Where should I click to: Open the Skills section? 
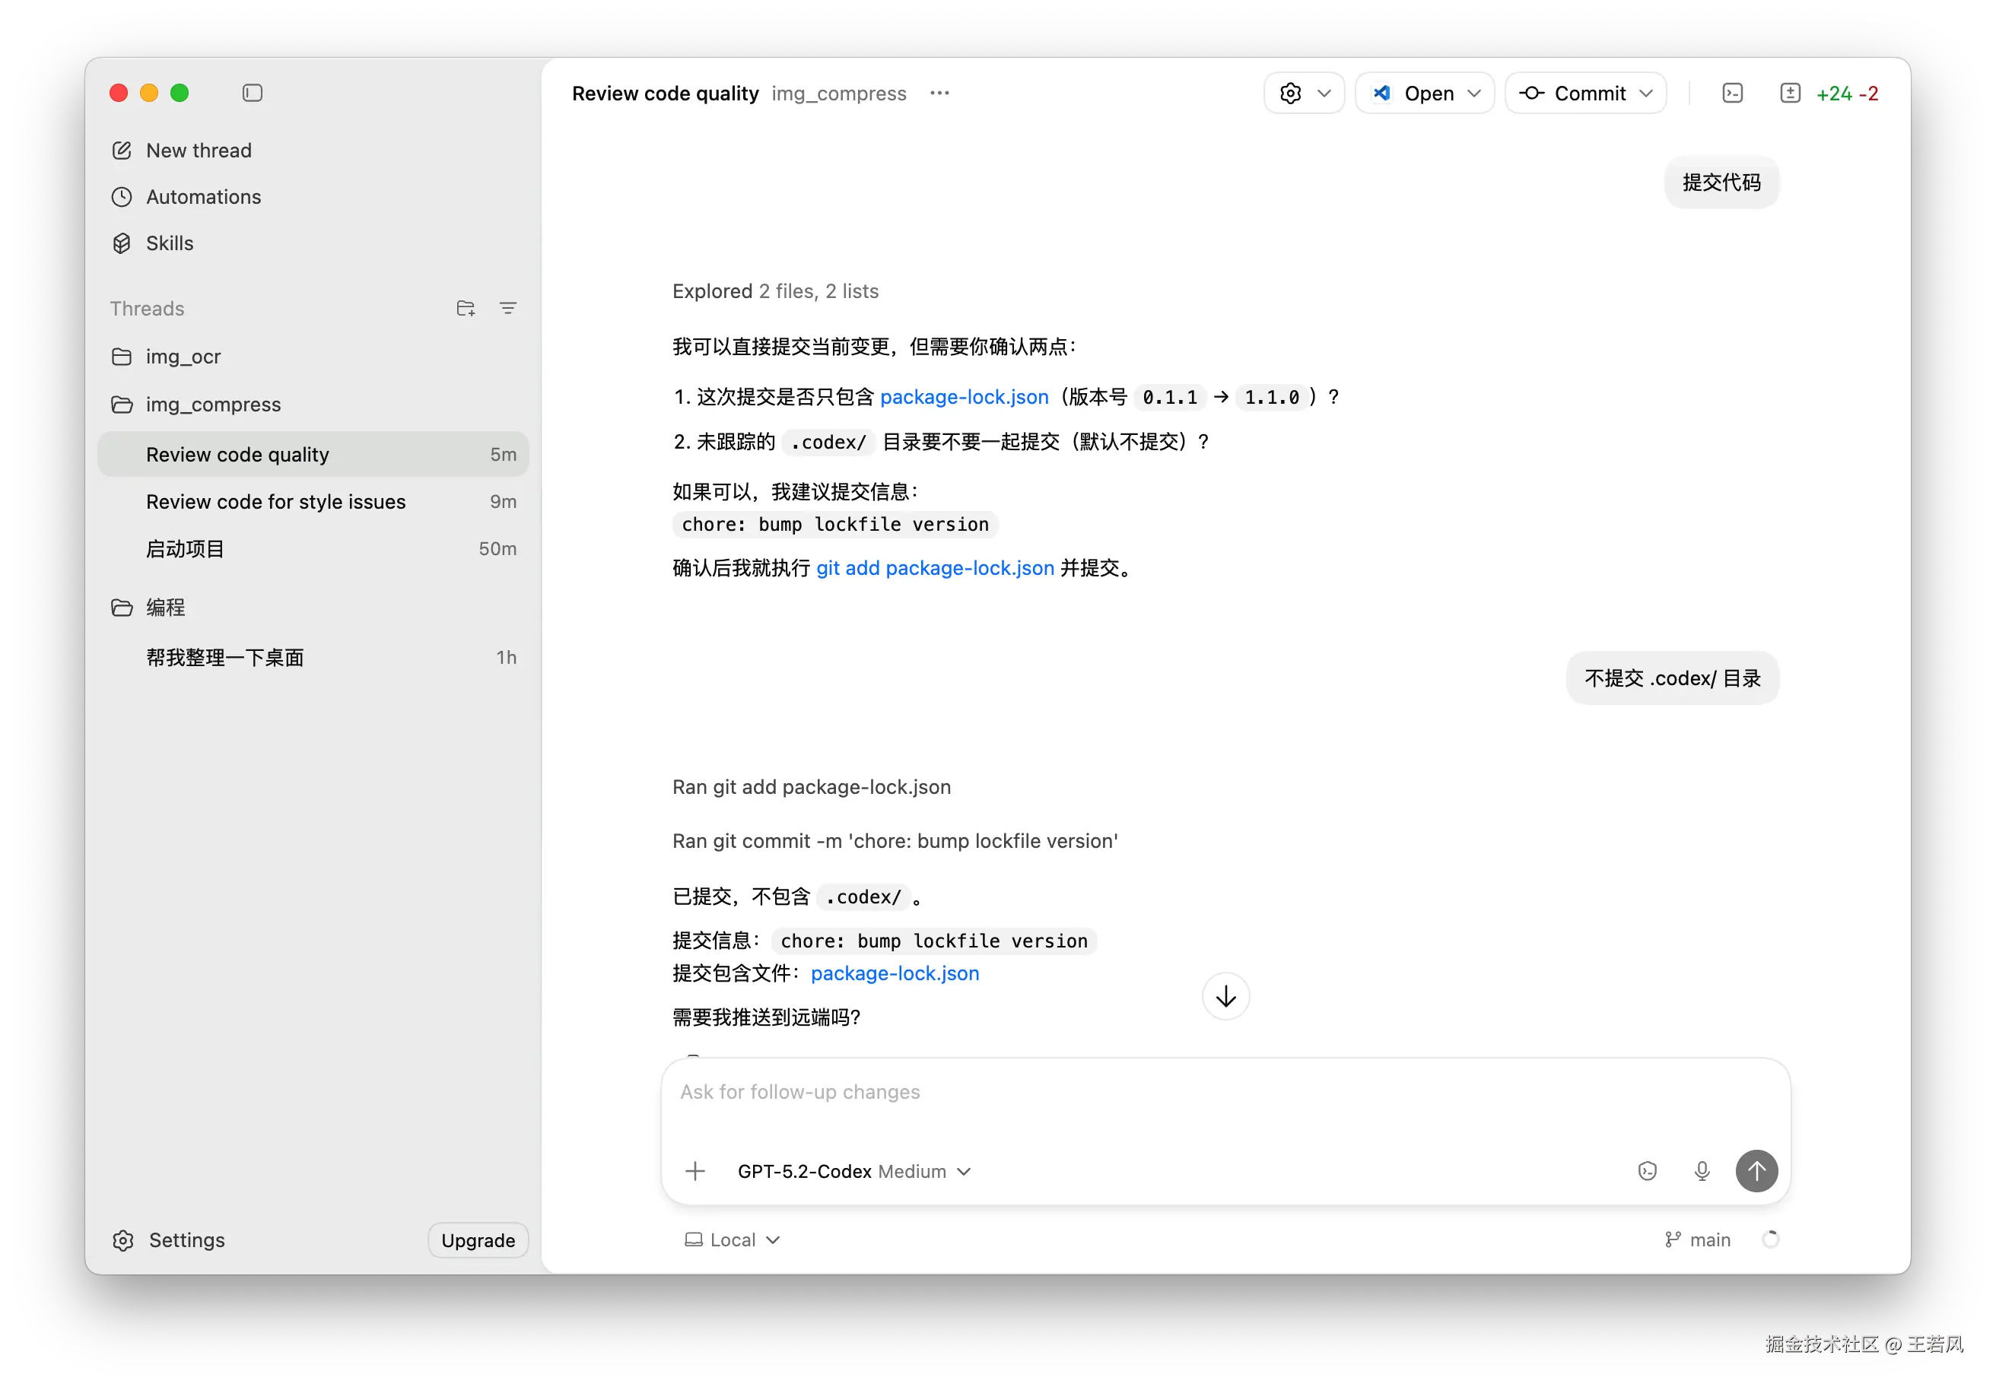coord(169,243)
